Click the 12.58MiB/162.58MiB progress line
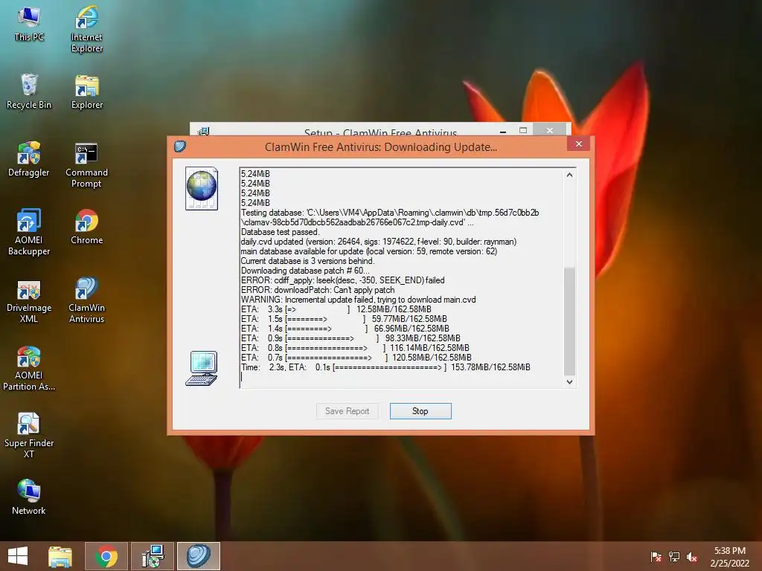This screenshot has width=762, height=571. (336, 309)
